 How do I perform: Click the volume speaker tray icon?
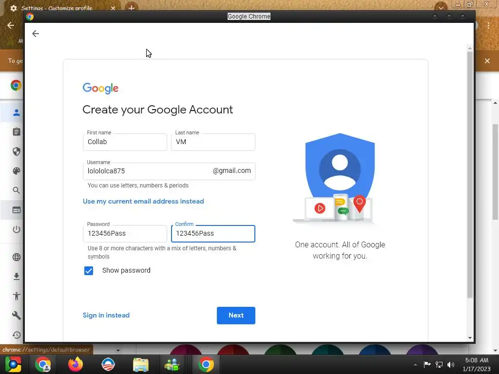point(451,364)
